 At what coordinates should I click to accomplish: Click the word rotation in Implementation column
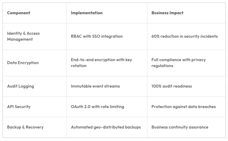[x=79, y=66]
